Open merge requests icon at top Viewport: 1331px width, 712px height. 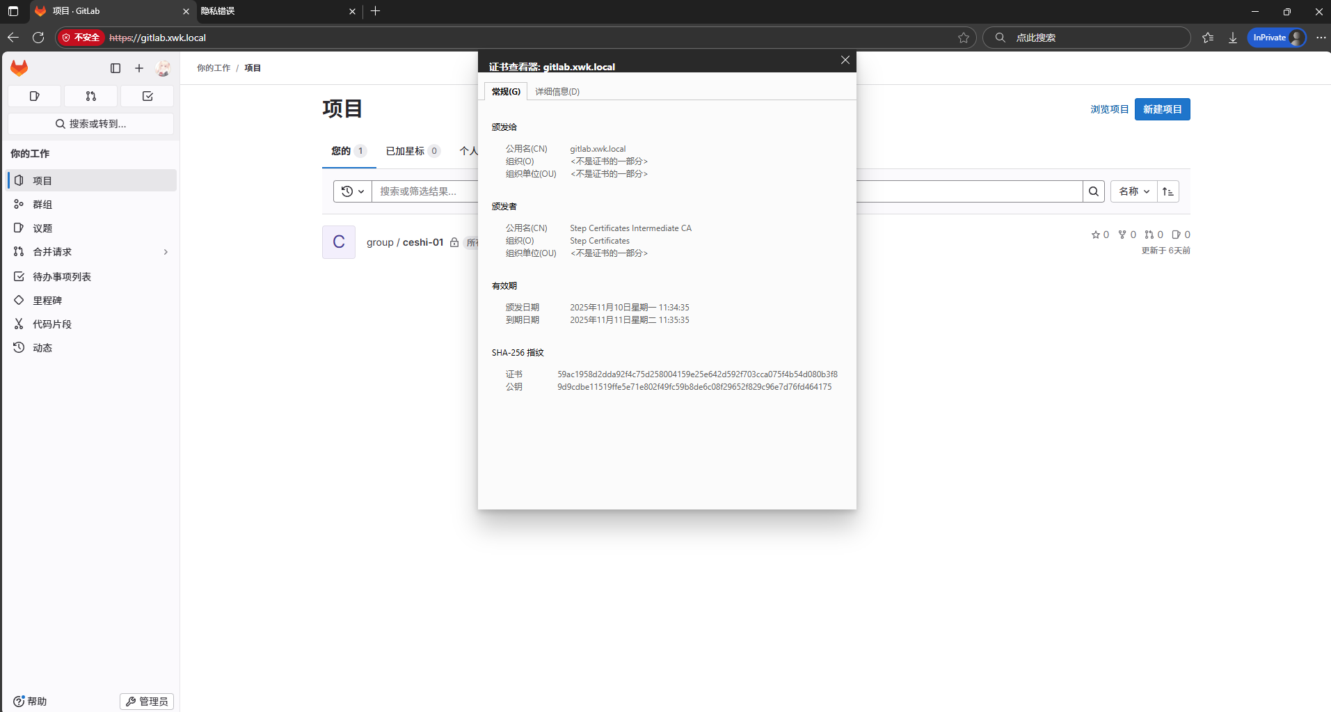(x=90, y=96)
